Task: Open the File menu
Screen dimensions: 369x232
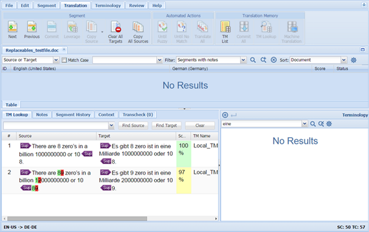Action: click(9, 5)
